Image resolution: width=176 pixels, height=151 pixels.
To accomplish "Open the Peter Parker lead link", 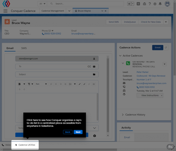I will [143, 72].
